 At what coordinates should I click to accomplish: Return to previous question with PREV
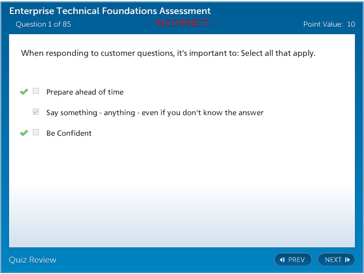point(293,260)
